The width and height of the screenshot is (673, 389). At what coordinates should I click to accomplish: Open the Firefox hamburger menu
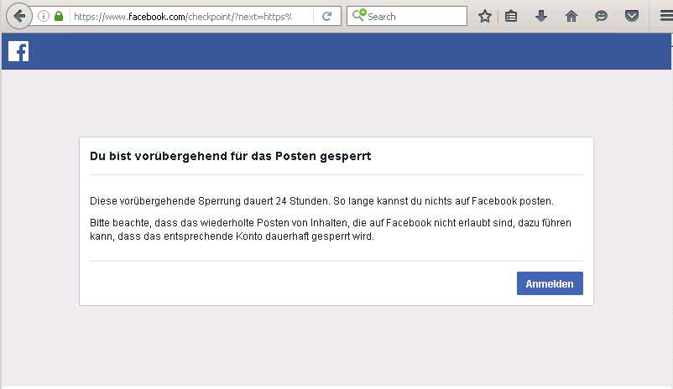coord(665,16)
